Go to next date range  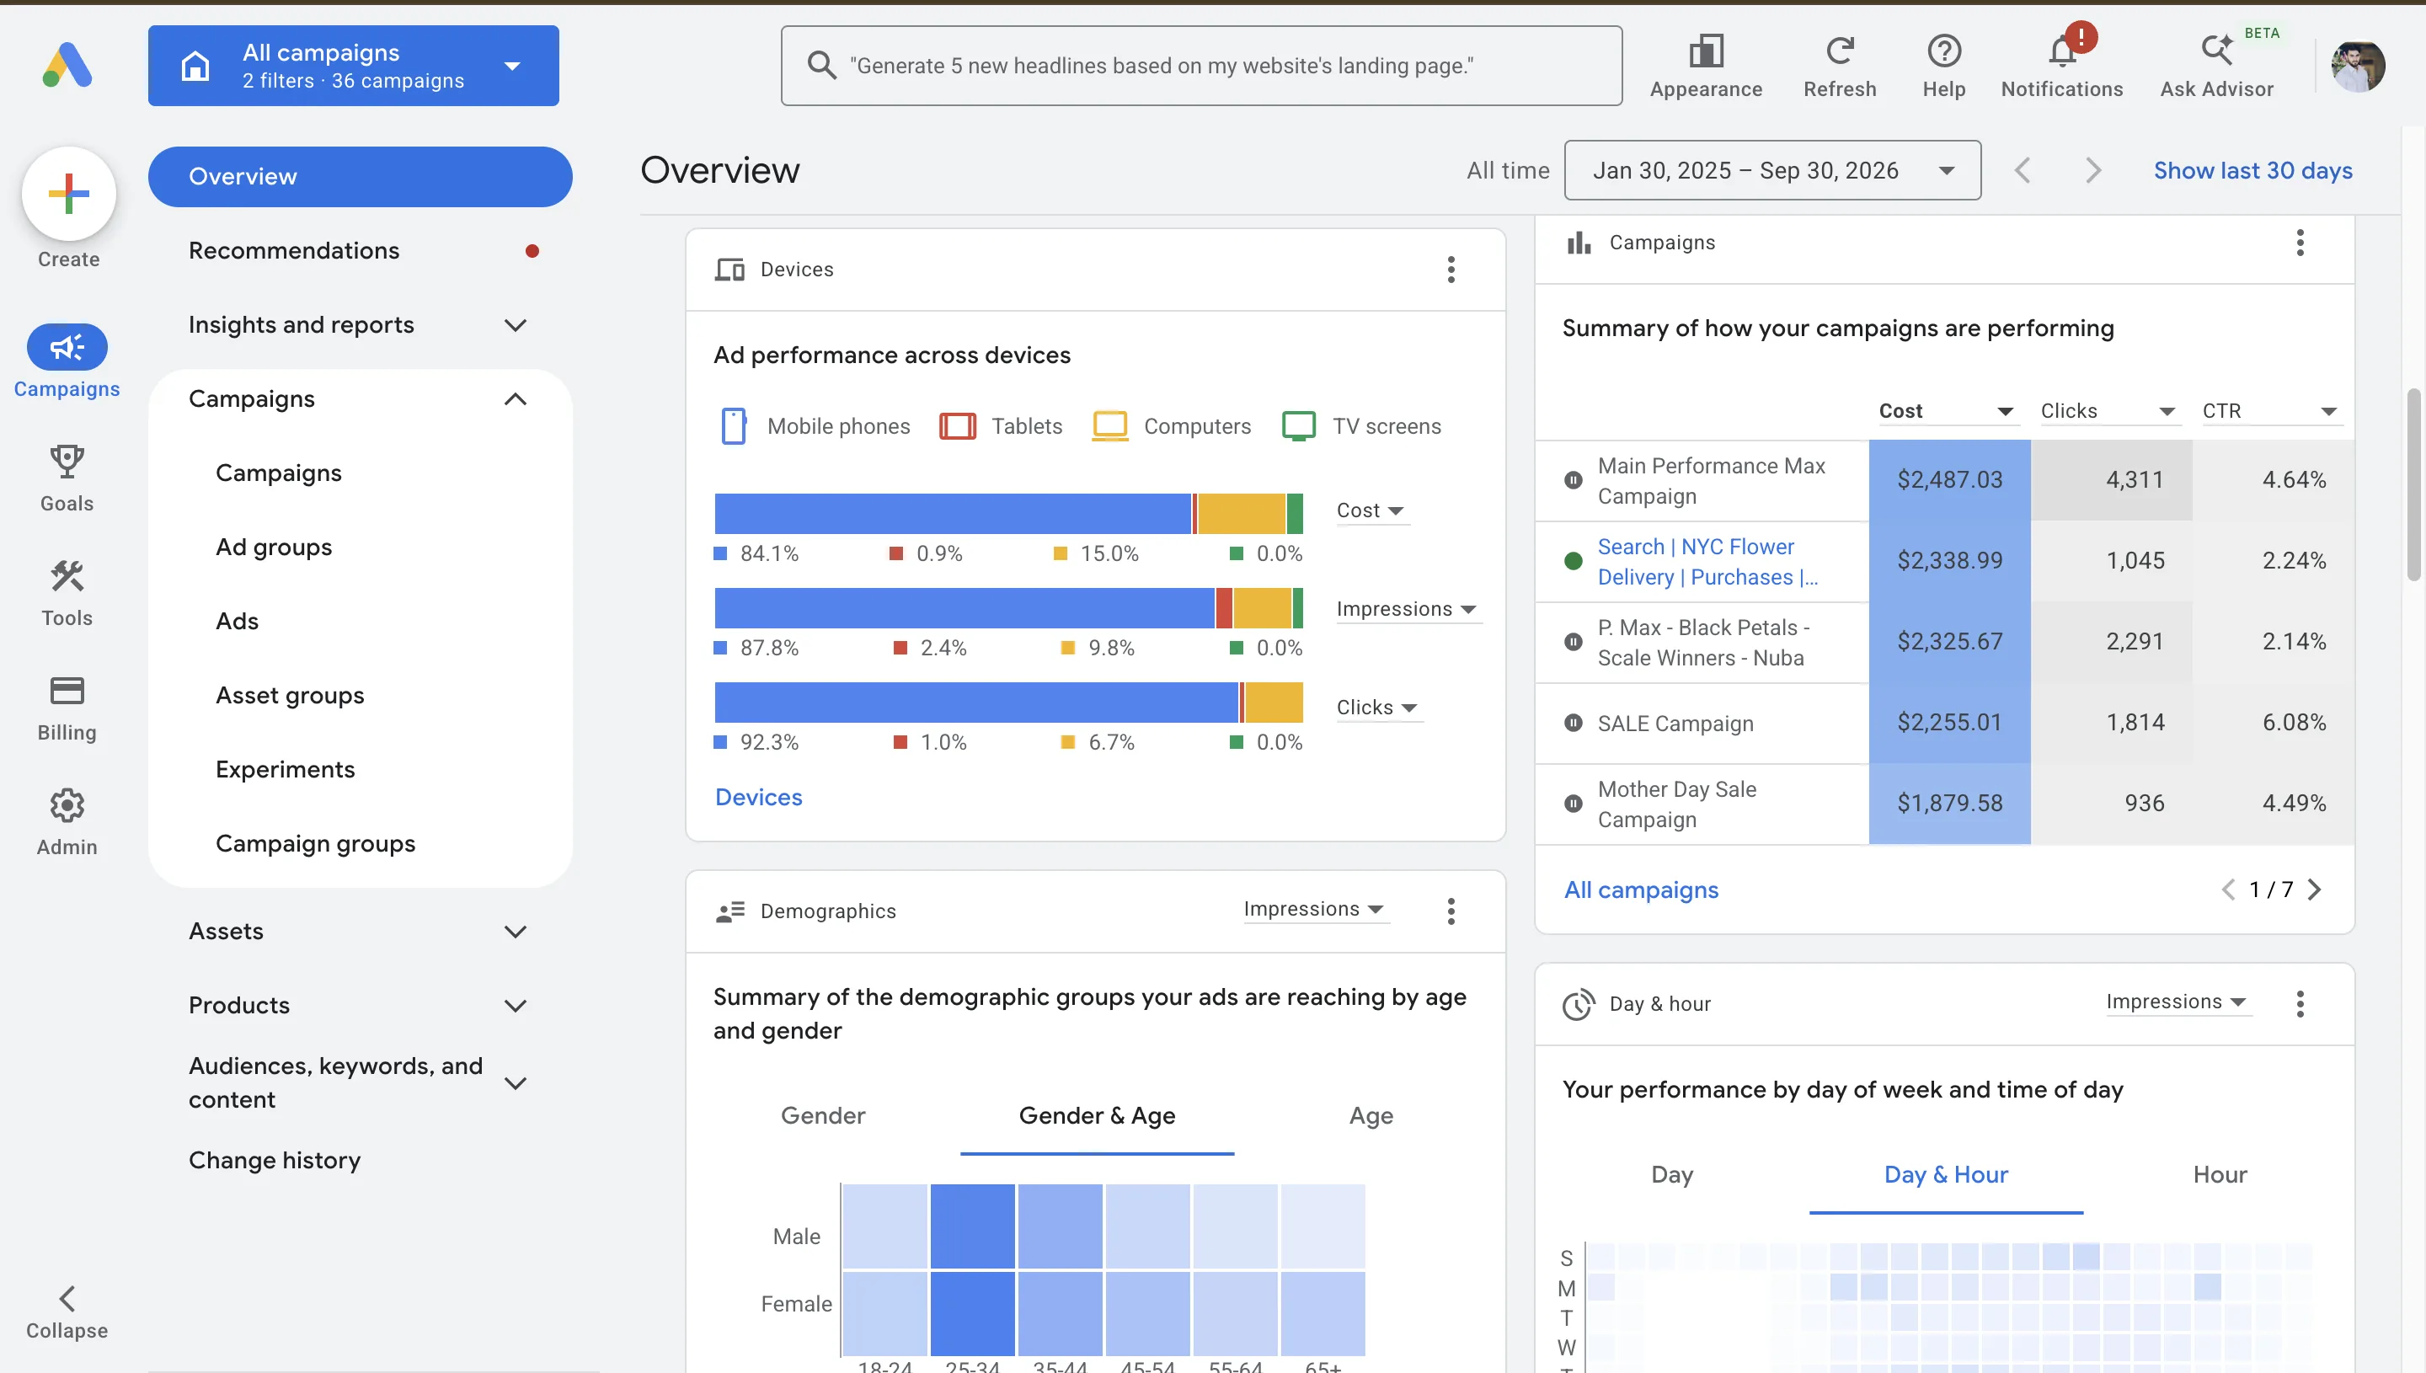tap(2092, 171)
